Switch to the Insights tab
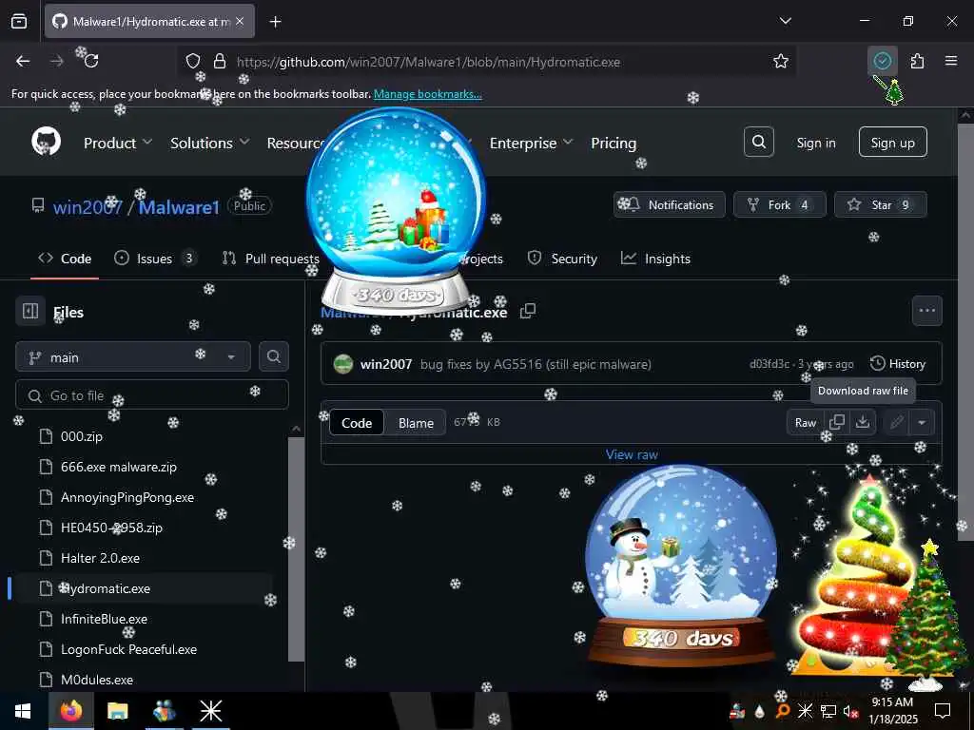Screen dimensions: 974x730 (x=655, y=259)
